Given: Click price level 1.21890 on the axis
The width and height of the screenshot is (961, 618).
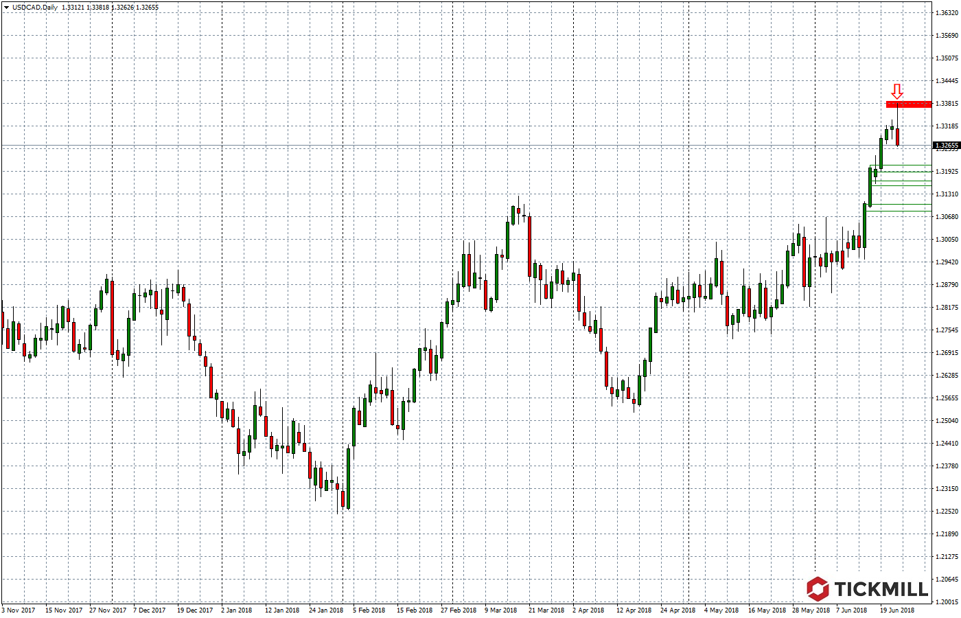Looking at the screenshot, I should [947, 534].
